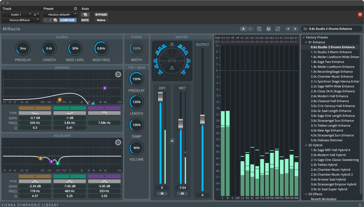Click the COMPARE button
364x207 pixels.
pyautogui.click(x=67, y=20)
